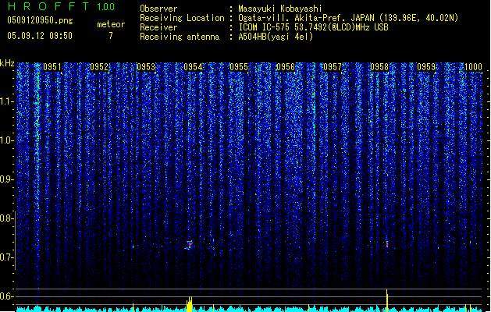Screen dimensions: 491x312
Task: Select antenna text A504HB(yagi 4el)
Action: coord(276,37)
